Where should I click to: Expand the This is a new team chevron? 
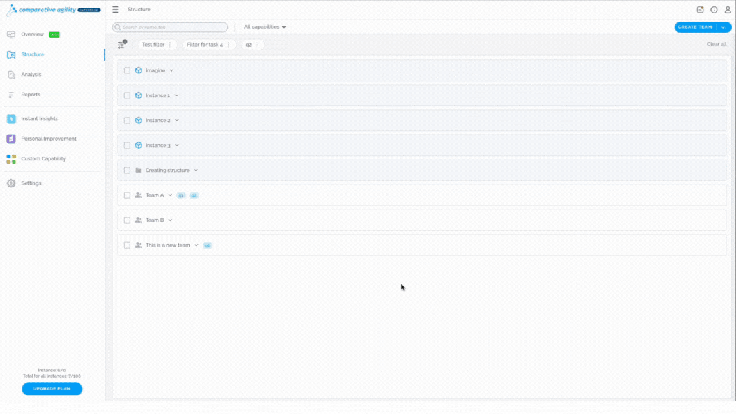tap(196, 245)
